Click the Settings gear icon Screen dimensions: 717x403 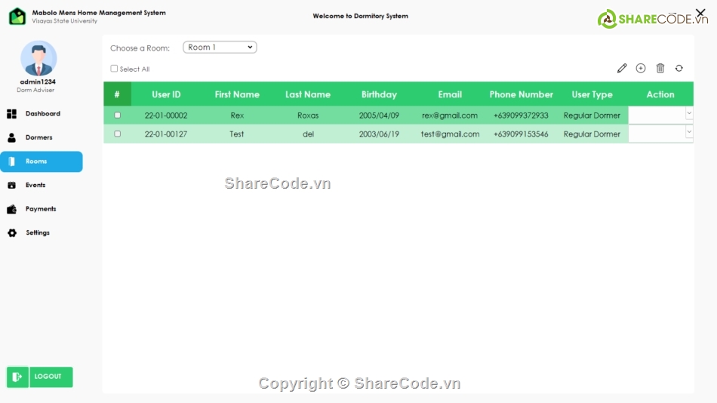tap(12, 233)
